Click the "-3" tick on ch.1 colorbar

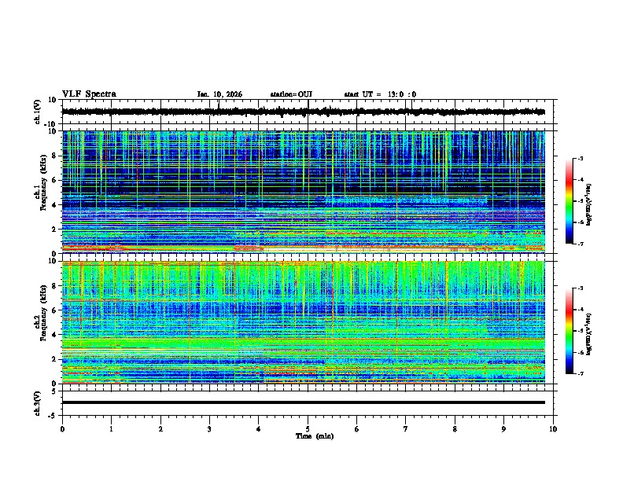(x=580, y=158)
